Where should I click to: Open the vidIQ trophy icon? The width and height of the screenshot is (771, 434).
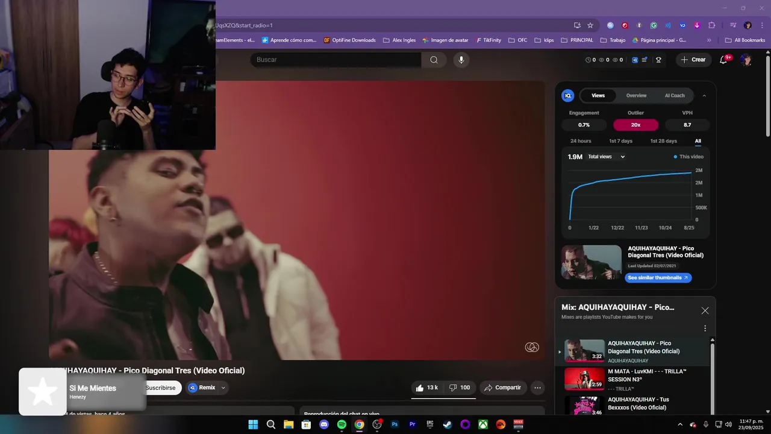point(658,60)
